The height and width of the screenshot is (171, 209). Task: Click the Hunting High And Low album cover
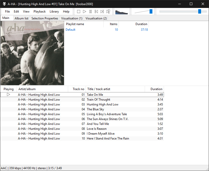coord(32,53)
